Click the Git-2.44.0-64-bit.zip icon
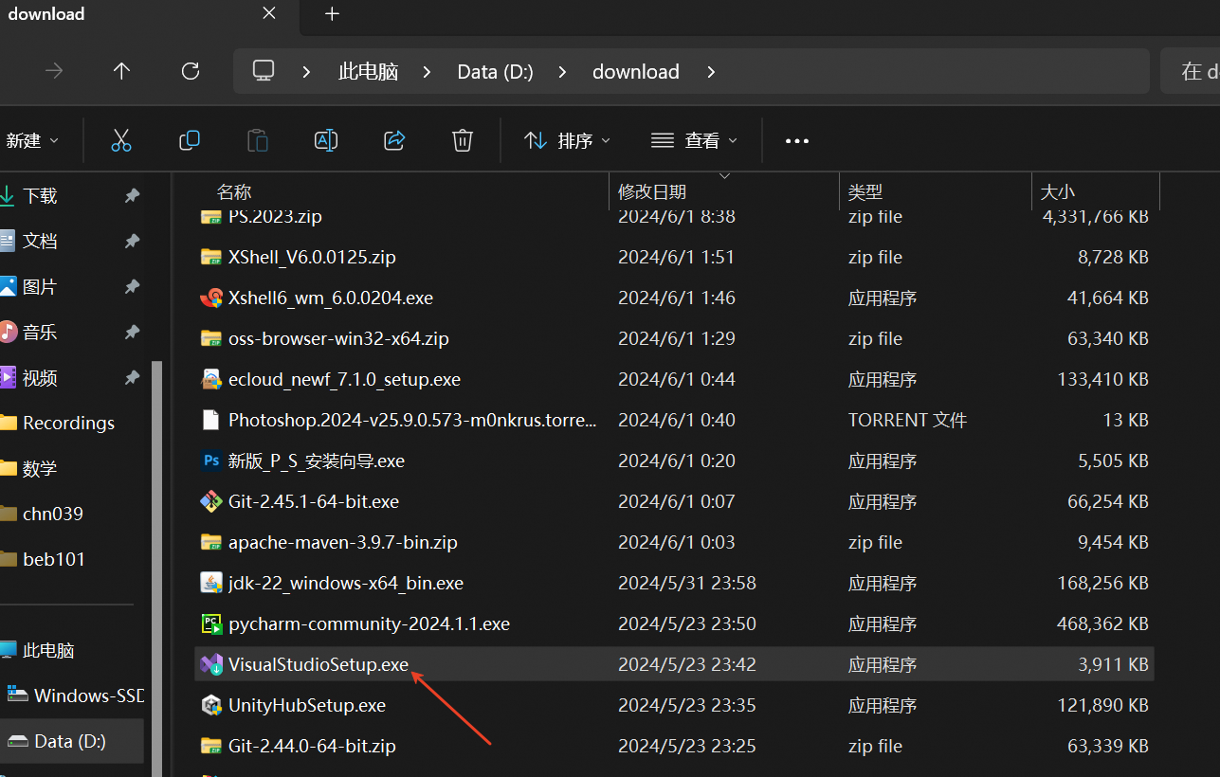The width and height of the screenshot is (1220, 777). point(210,746)
